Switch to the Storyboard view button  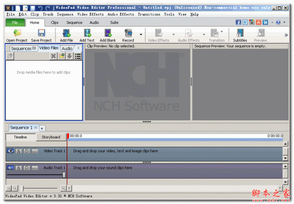point(51,137)
